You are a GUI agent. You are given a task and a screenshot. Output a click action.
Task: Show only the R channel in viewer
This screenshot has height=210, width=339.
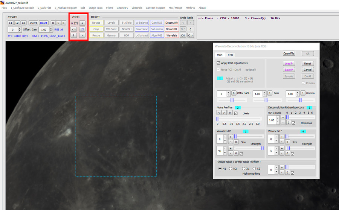(x=53, y=23)
